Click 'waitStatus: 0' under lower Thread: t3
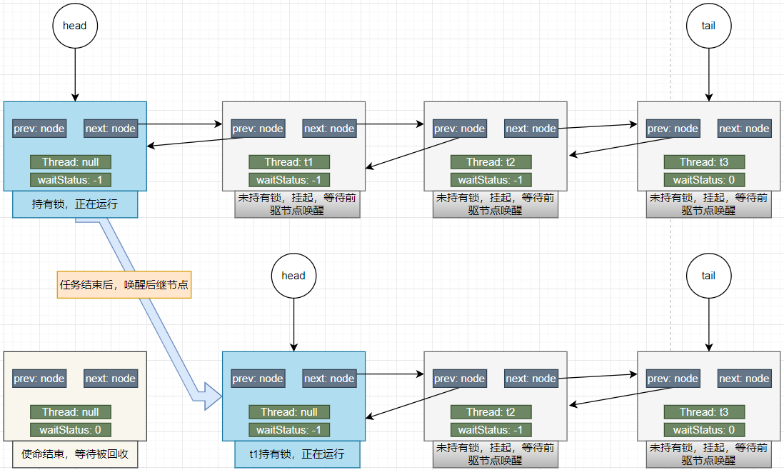Image resolution: width=784 pixels, height=470 pixels. tap(704, 430)
